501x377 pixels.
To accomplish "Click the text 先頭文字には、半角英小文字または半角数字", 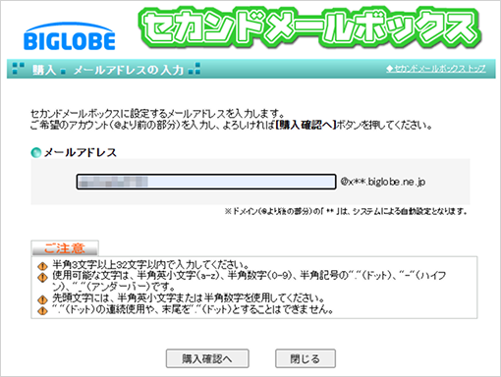I will point(189,298).
